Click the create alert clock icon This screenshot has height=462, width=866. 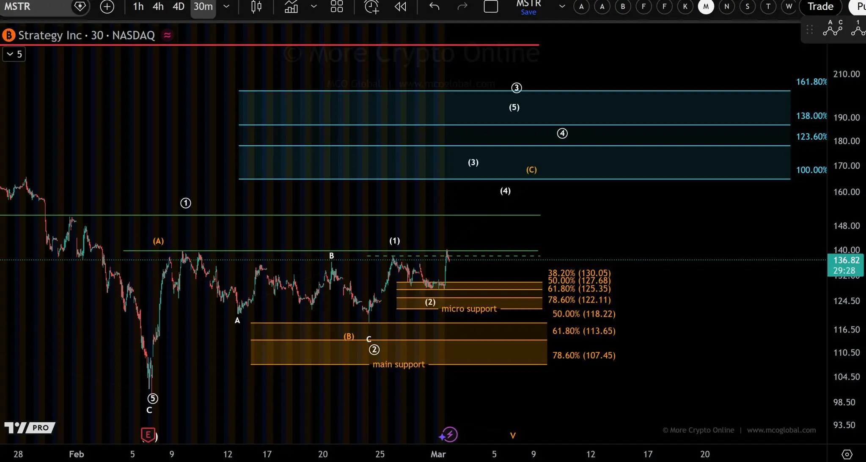click(x=371, y=6)
